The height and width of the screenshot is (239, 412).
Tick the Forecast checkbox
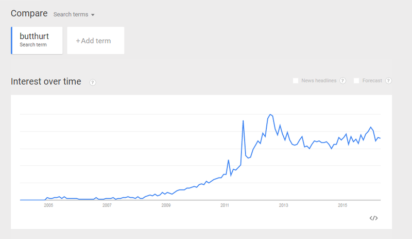pos(356,81)
